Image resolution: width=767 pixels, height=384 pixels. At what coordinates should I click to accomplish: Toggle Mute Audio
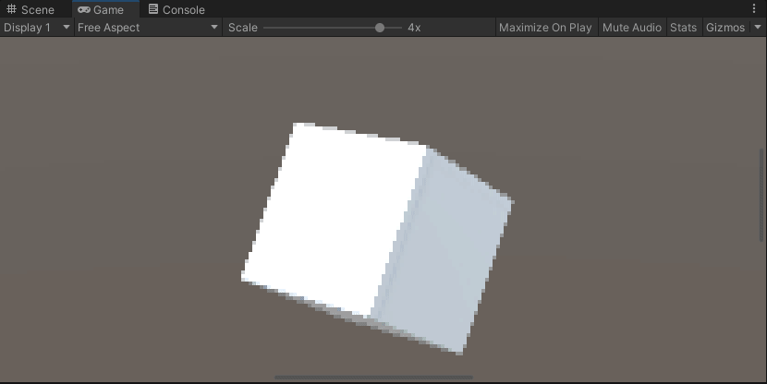coord(632,28)
